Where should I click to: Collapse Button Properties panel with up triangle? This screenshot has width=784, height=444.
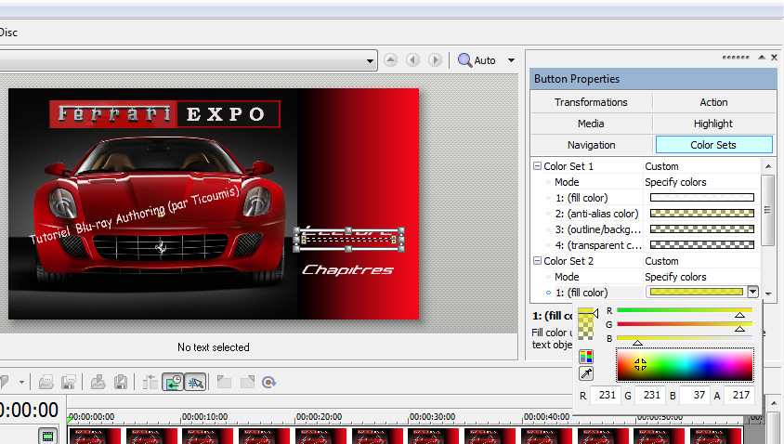coord(762,58)
